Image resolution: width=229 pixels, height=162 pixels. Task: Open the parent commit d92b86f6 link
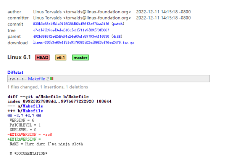pos(71,36)
